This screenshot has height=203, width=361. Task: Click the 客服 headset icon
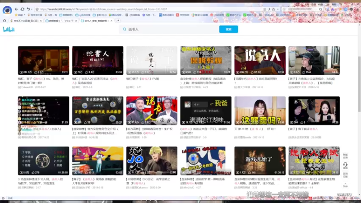(345, 165)
